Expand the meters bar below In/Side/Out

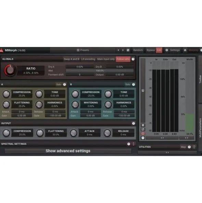(x=162, y=138)
